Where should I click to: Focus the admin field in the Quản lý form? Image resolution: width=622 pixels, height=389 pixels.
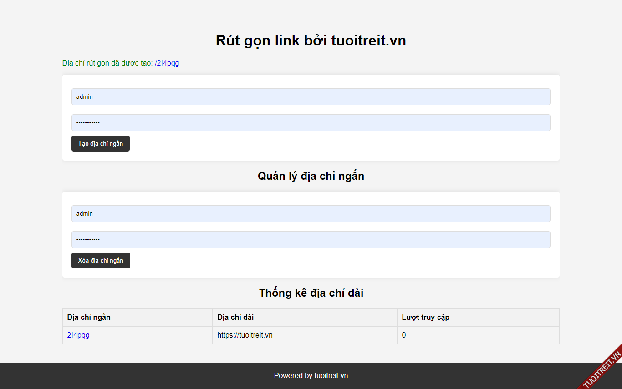(311, 213)
